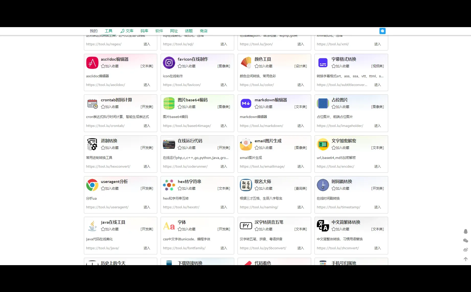
Task: Open the asciidoc编辑器 tool icon
Action: tap(92, 63)
